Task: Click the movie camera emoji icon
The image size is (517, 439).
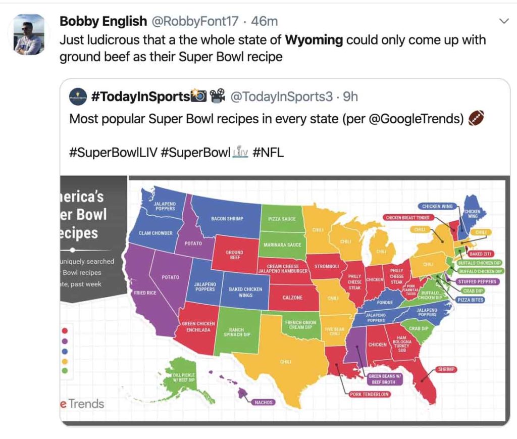Action: tap(217, 96)
